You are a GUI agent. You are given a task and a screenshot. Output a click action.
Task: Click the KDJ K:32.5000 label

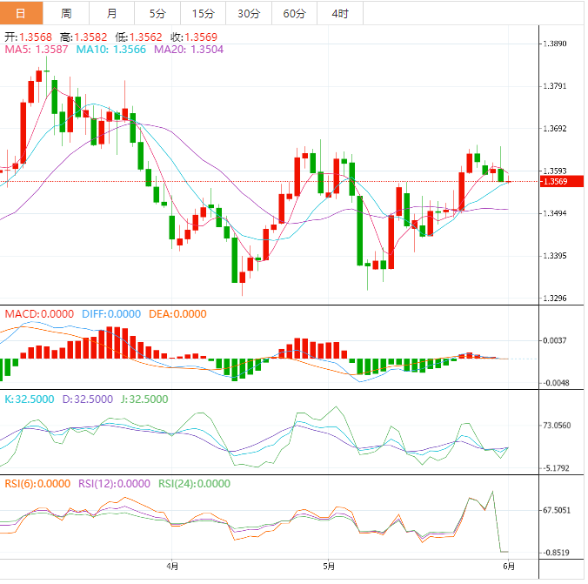[x=30, y=399]
